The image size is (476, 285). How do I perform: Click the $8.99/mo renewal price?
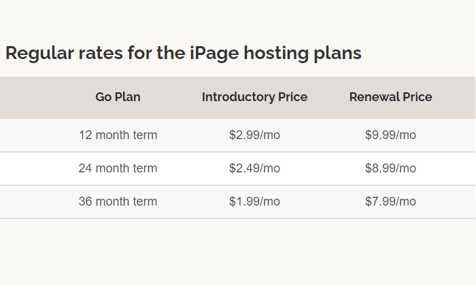pyautogui.click(x=390, y=168)
